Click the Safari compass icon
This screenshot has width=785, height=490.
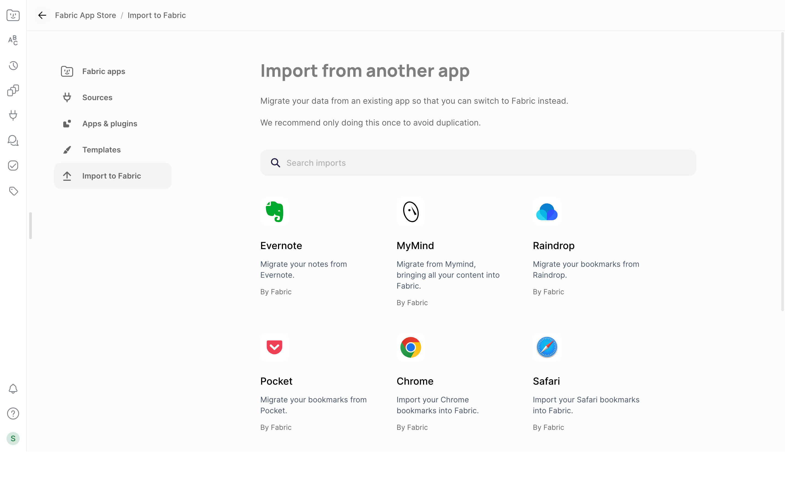click(x=547, y=347)
